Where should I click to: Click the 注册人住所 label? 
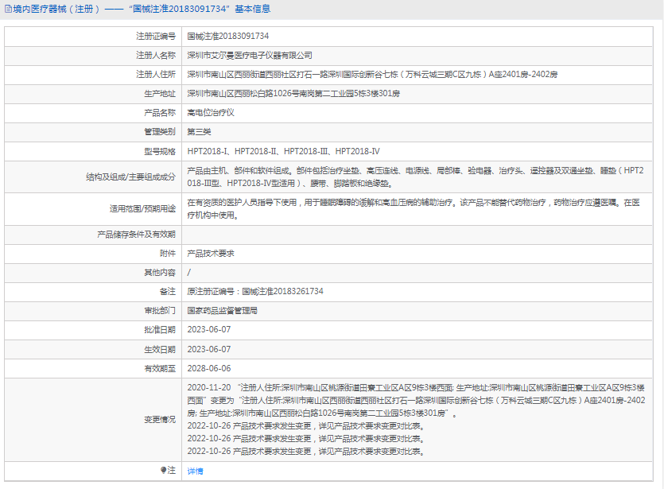155,75
